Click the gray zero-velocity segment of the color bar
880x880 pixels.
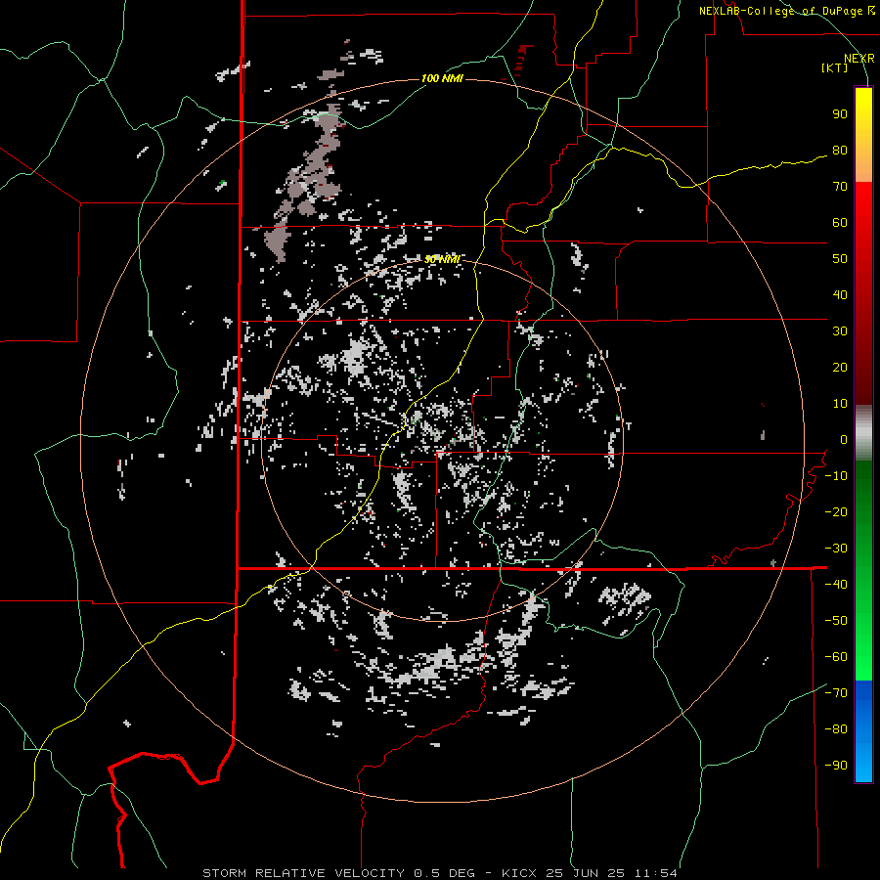(x=863, y=433)
